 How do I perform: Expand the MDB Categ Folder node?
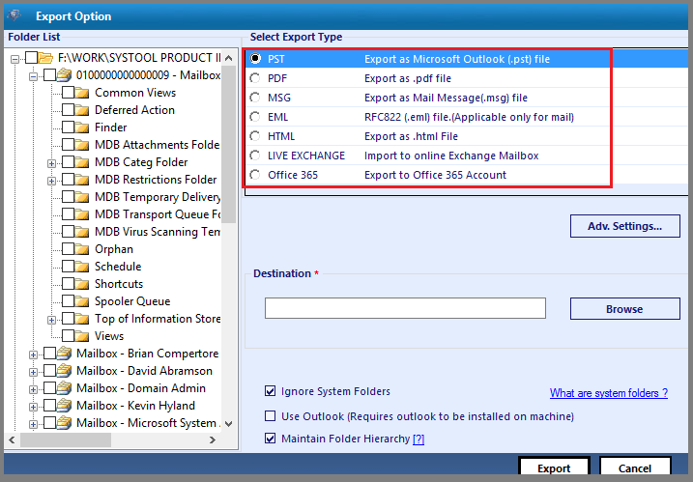(52, 163)
